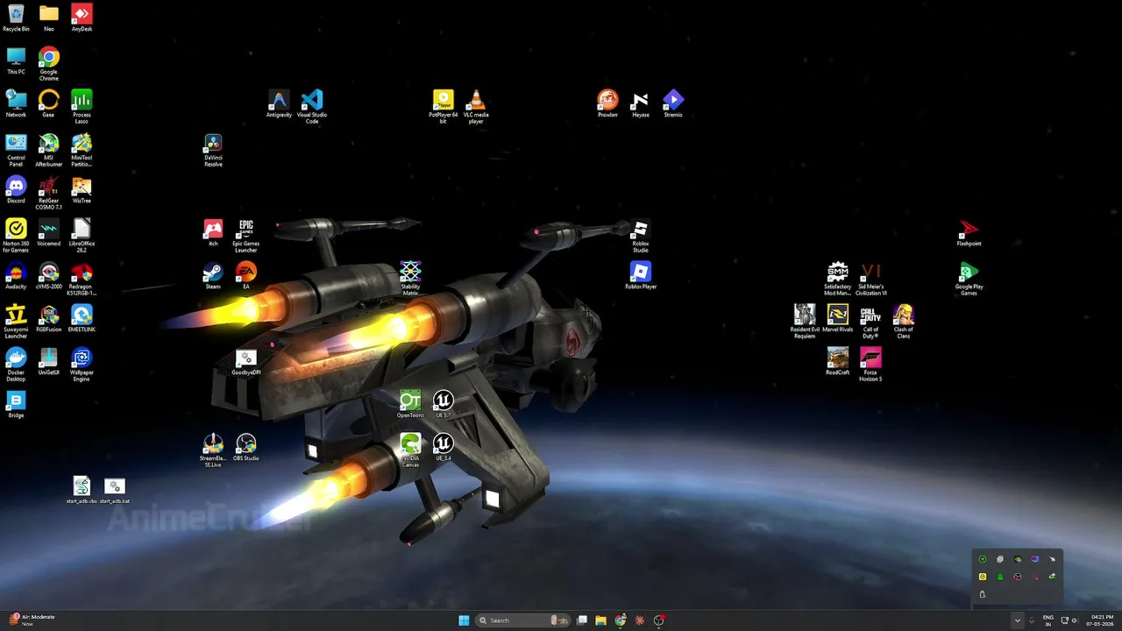Select the Forza Horizon 5 icon
This screenshot has width=1122, height=631.
tap(870, 365)
